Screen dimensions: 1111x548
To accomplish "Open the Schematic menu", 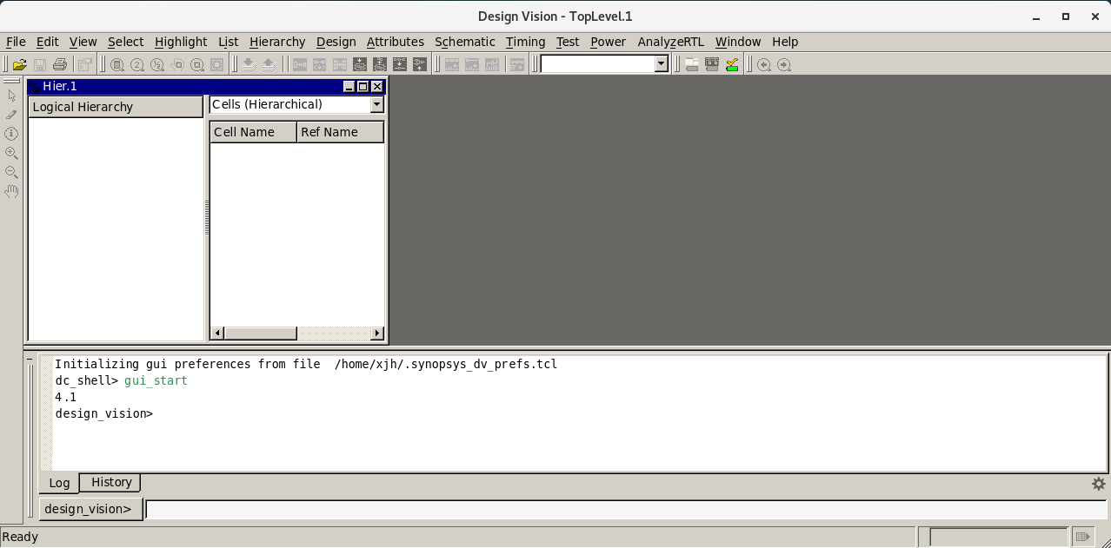I will [x=465, y=42].
